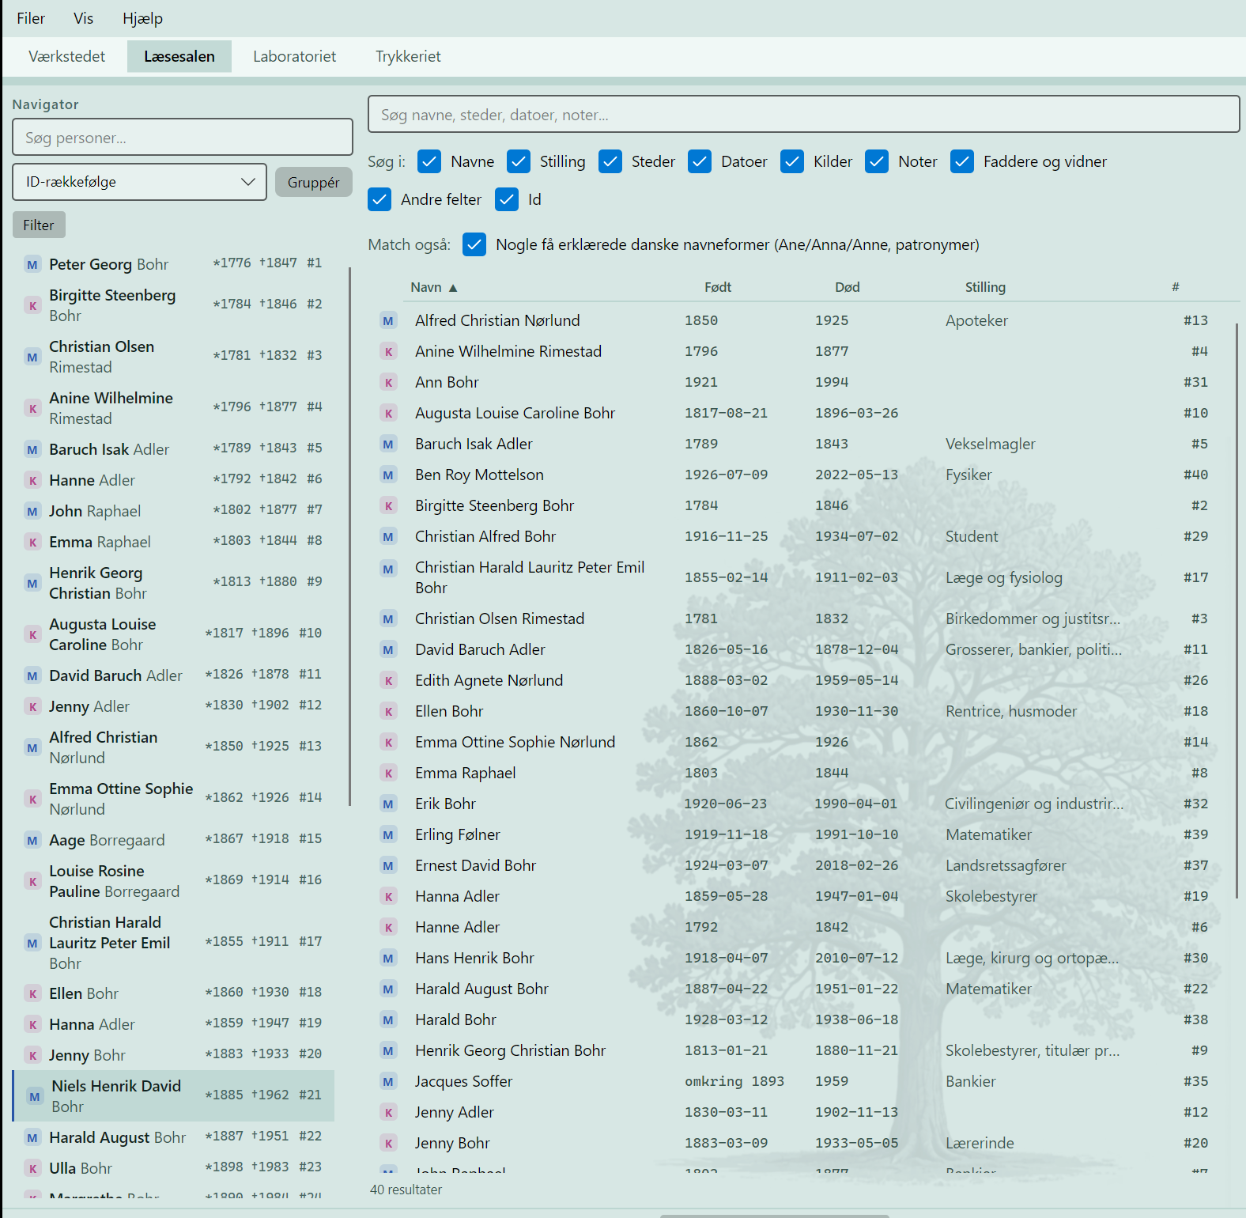This screenshot has height=1218, width=1246.
Task: Disable the Andre felter checkbox
Action: 379,199
